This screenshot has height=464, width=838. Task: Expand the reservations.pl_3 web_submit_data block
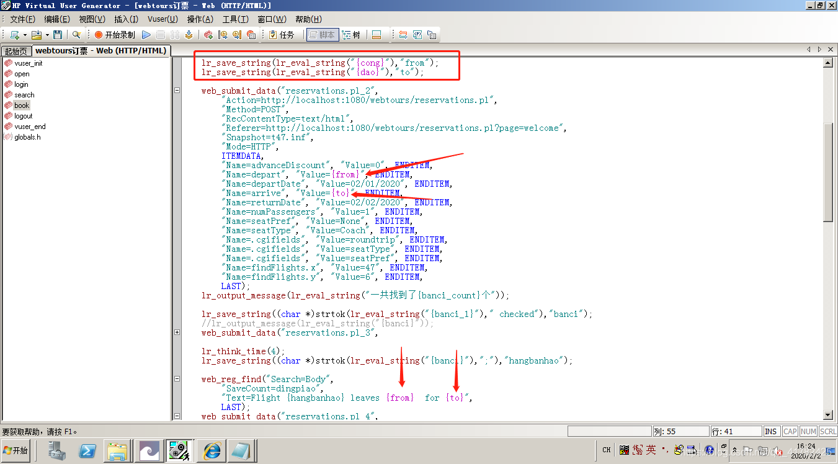tap(177, 332)
